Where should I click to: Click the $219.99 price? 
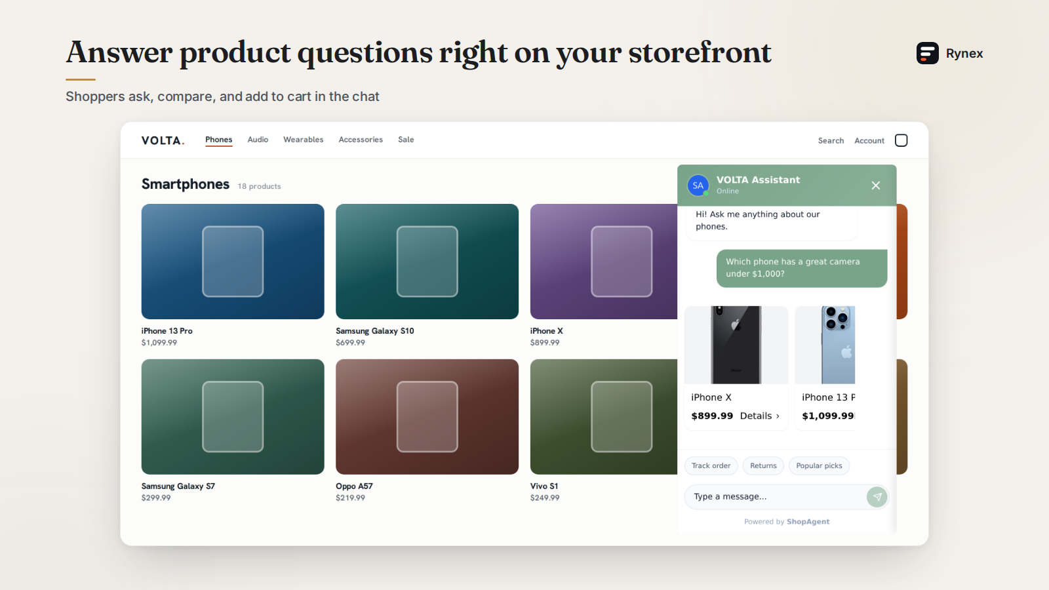pyautogui.click(x=351, y=498)
